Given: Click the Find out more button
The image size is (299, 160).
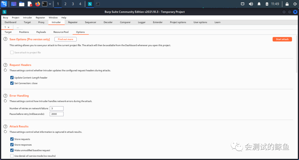Looking at the screenshot, I should tap(65, 39).
